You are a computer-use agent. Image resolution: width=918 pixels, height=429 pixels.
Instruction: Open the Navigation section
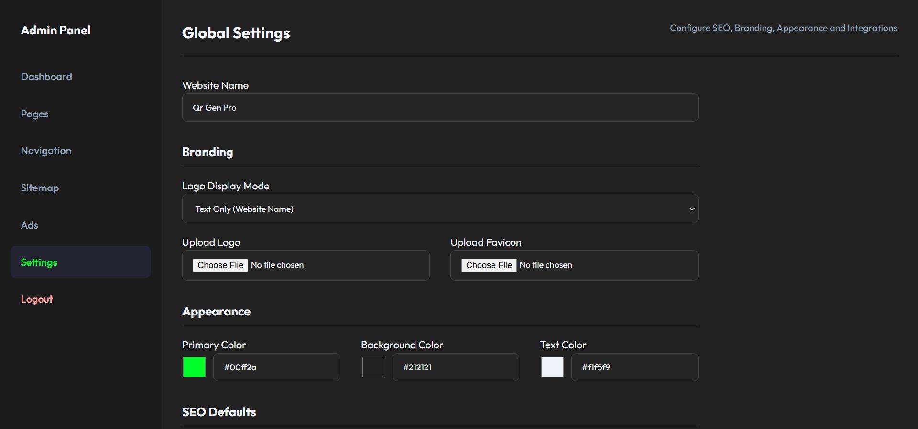click(x=46, y=151)
